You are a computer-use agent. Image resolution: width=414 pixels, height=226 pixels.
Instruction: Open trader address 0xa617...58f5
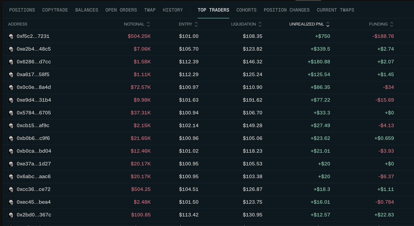click(33, 75)
